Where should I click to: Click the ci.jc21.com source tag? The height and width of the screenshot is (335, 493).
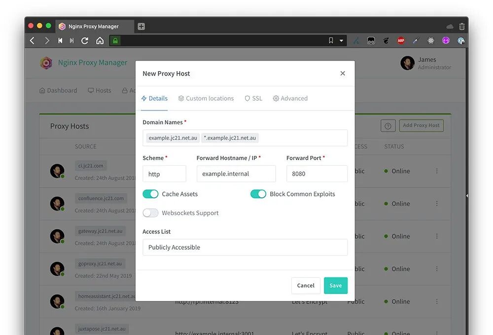tap(91, 166)
